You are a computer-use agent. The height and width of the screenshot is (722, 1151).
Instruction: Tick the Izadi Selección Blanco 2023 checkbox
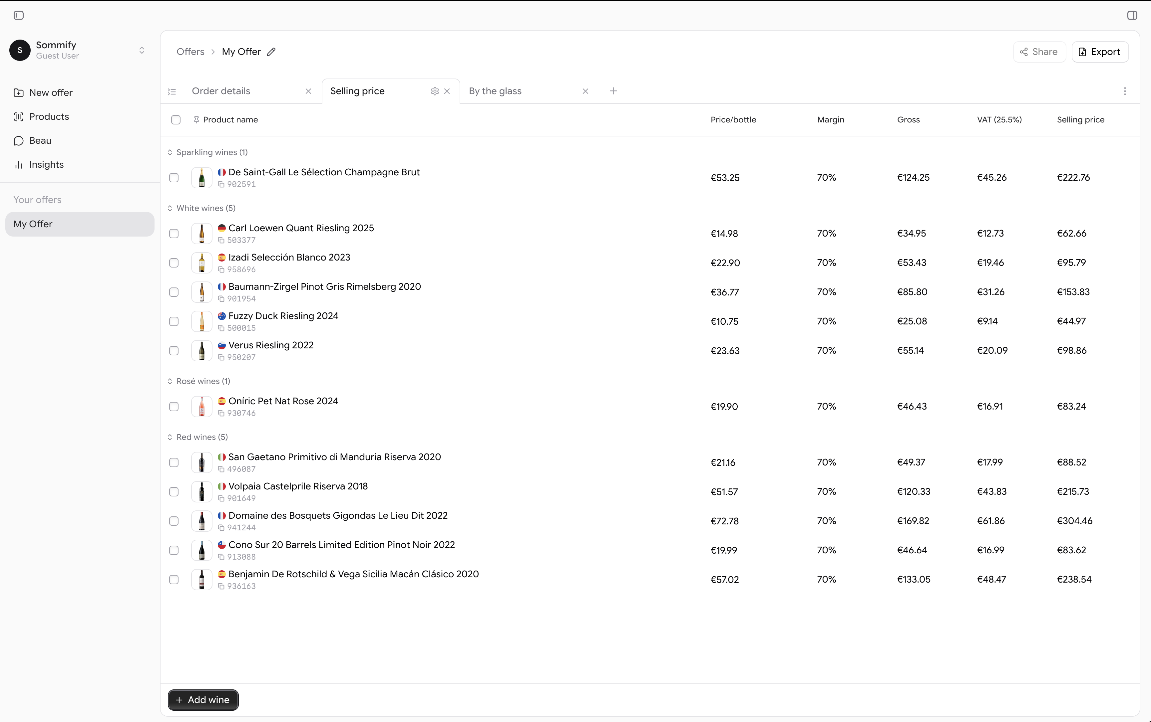(174, 263)
